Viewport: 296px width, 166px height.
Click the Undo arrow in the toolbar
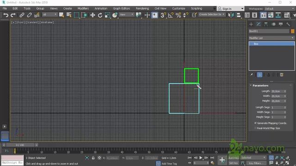(x=6, y=15)
